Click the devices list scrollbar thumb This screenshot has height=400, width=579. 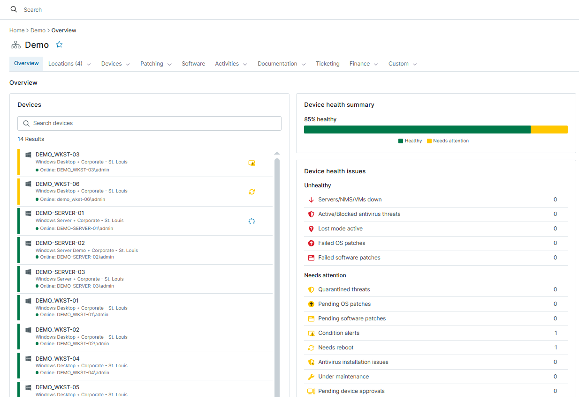point(277,277)
